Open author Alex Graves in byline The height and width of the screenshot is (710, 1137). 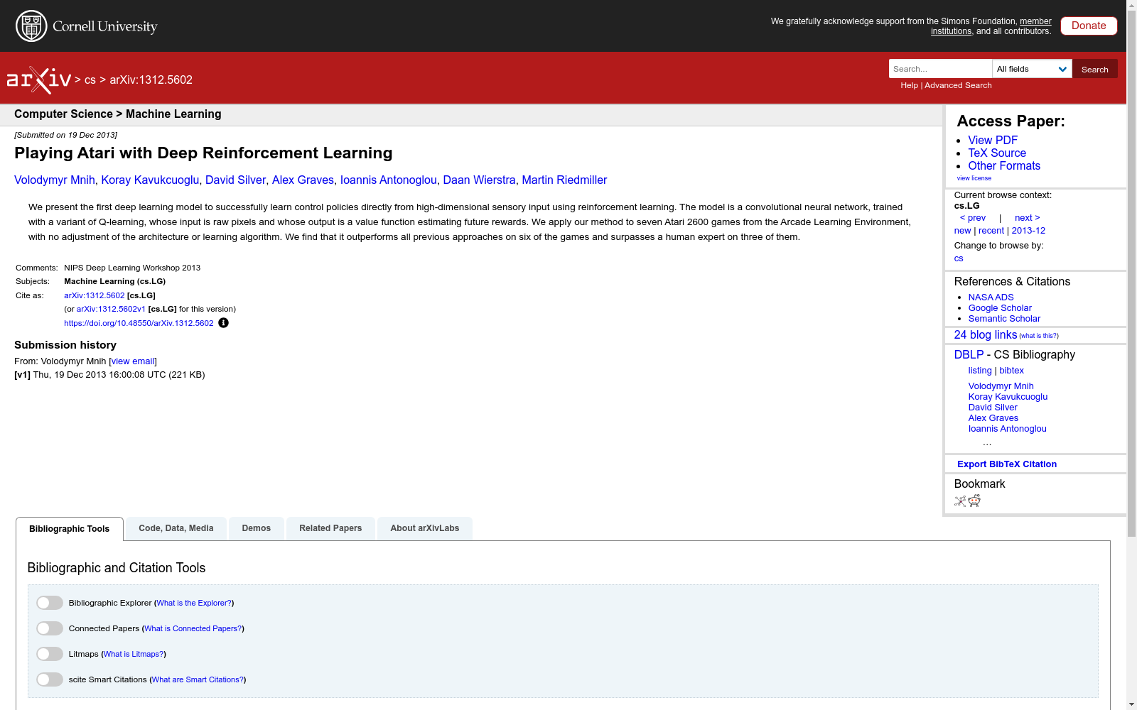coord(303,180)
